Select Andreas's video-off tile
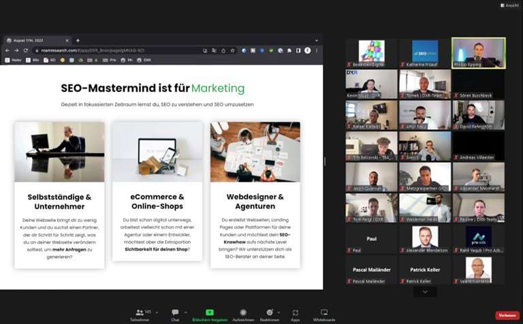The height and width of the screenshot is (324, 523). click(x=479, y=146)
